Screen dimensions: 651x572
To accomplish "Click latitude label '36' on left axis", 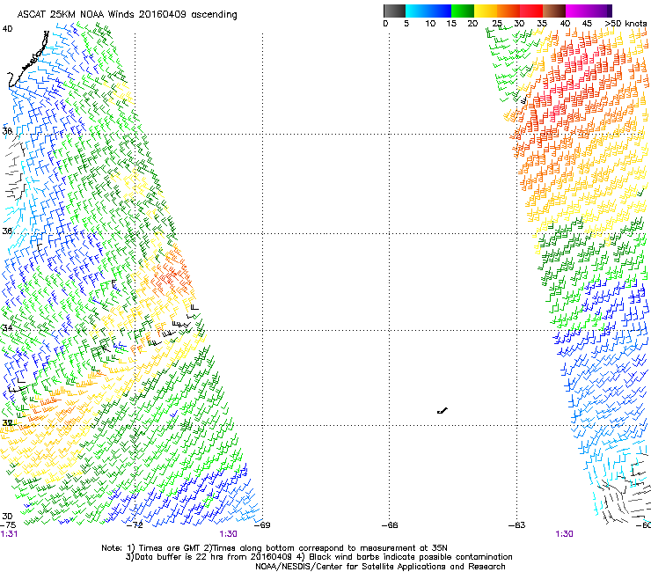I will click(x=7, y=231).
